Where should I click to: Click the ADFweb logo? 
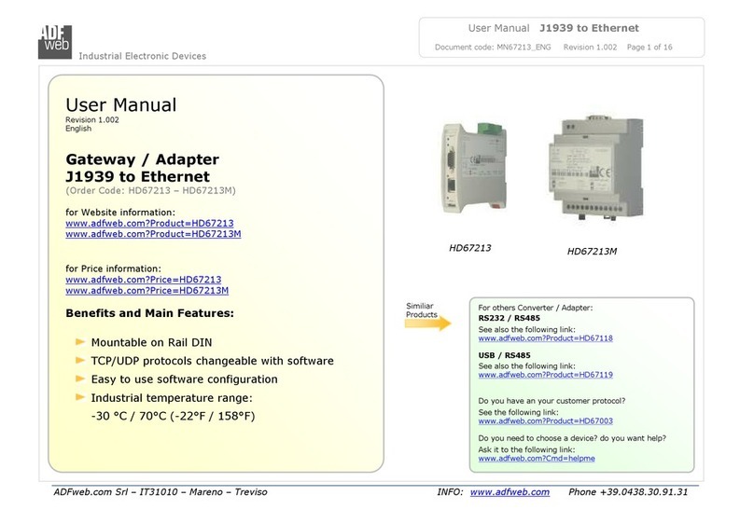[x=55, y=42]
